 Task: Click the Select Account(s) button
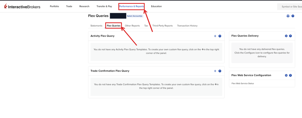click(135, 16)
